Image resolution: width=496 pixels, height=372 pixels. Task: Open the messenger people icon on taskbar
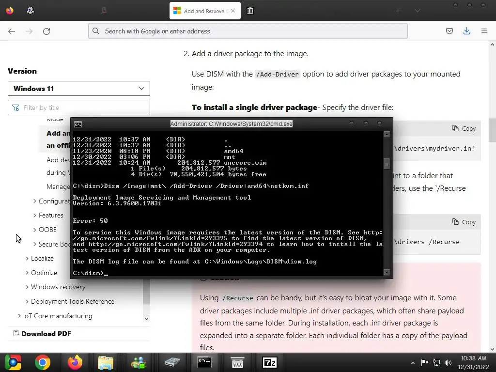pyautogui.click(x=139, y=362)
